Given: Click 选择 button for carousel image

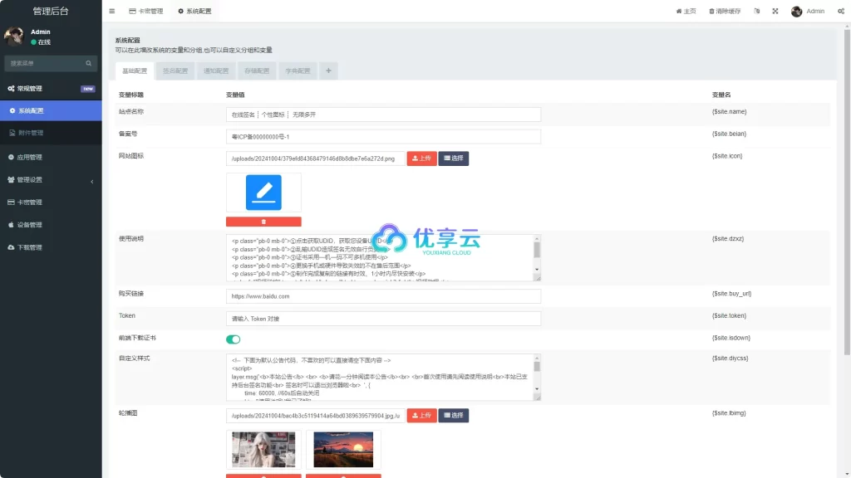Looking at the screenshot, I should (x=454, y=415).
